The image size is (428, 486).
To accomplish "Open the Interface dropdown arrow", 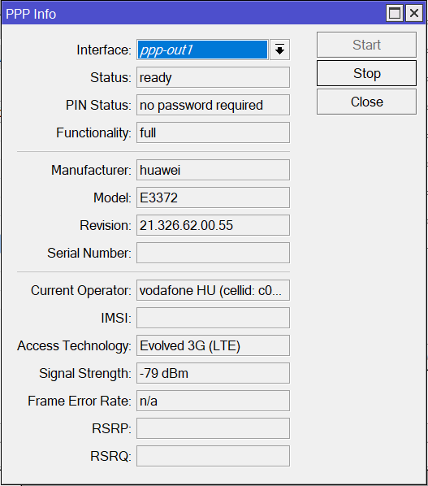I will pyautogui.click(x=279, y=50).
